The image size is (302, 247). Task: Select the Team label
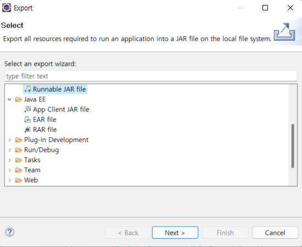(32, 170)
